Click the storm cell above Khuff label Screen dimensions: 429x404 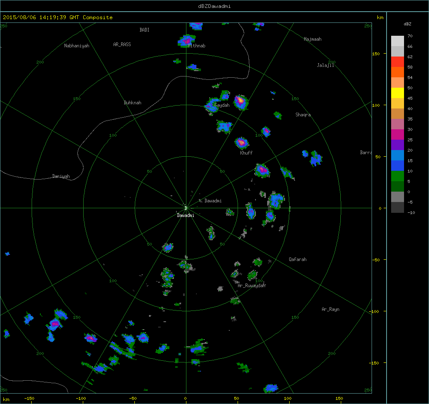coord(241,143)
